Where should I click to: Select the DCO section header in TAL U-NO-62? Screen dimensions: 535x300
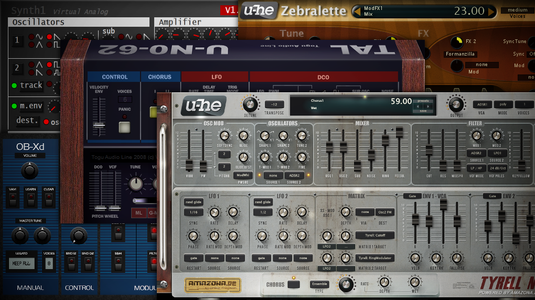(x=324, y=77)
